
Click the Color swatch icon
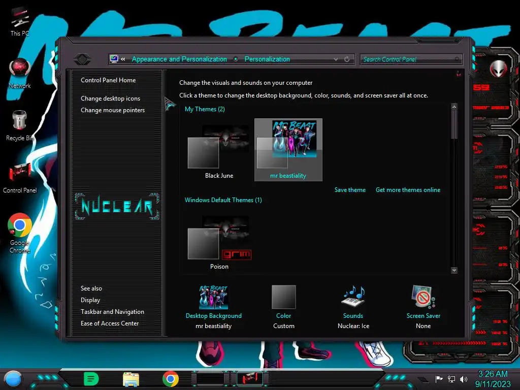[283, 297]
